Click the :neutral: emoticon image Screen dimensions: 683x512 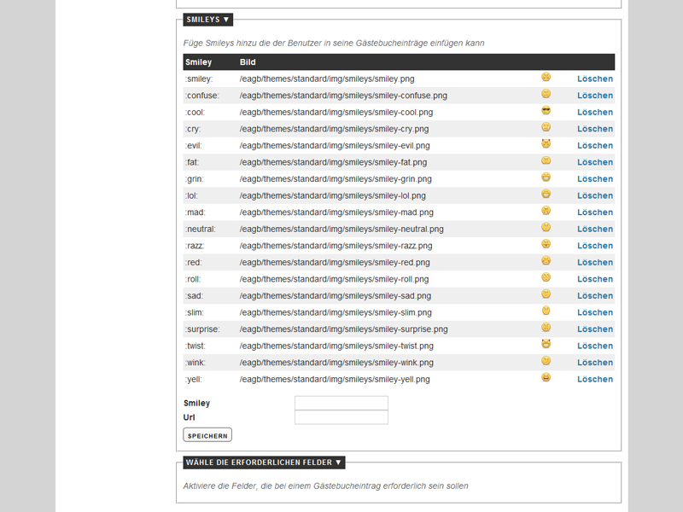pyautogui.click(x=546, y=227)
